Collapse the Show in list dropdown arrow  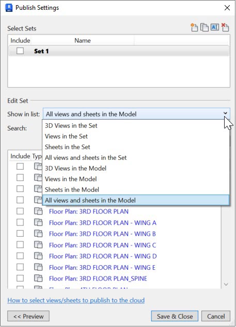point(225,113)
